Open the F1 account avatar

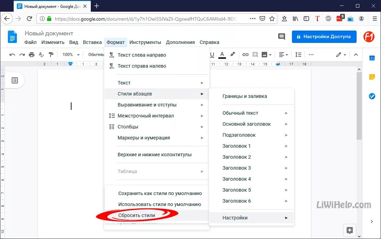point(369,37)
